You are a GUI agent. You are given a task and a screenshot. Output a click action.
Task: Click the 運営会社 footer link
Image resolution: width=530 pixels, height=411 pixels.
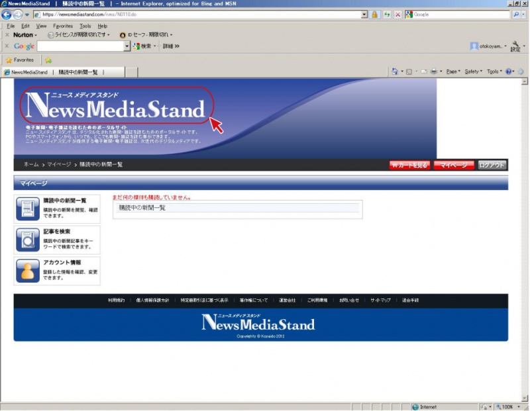tap(288, 300)
